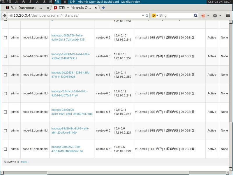Tick the checkbox for the hadoop-f304ffcd instance

click(x=5, y=93)
